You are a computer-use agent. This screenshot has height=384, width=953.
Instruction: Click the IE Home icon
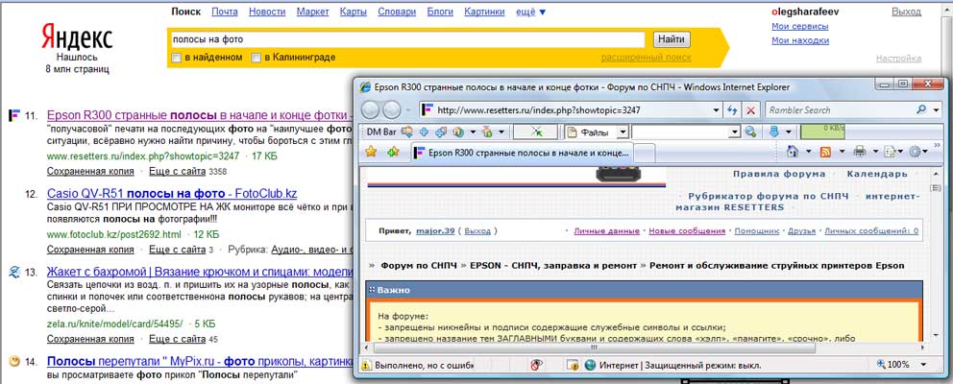click(792, 152)
